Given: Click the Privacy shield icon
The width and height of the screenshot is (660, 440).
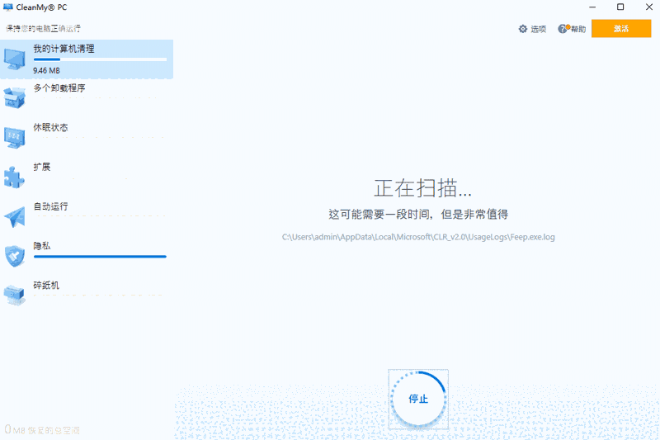Looking at the screenshot, I should pyautogui.click(x=15, y=256).
